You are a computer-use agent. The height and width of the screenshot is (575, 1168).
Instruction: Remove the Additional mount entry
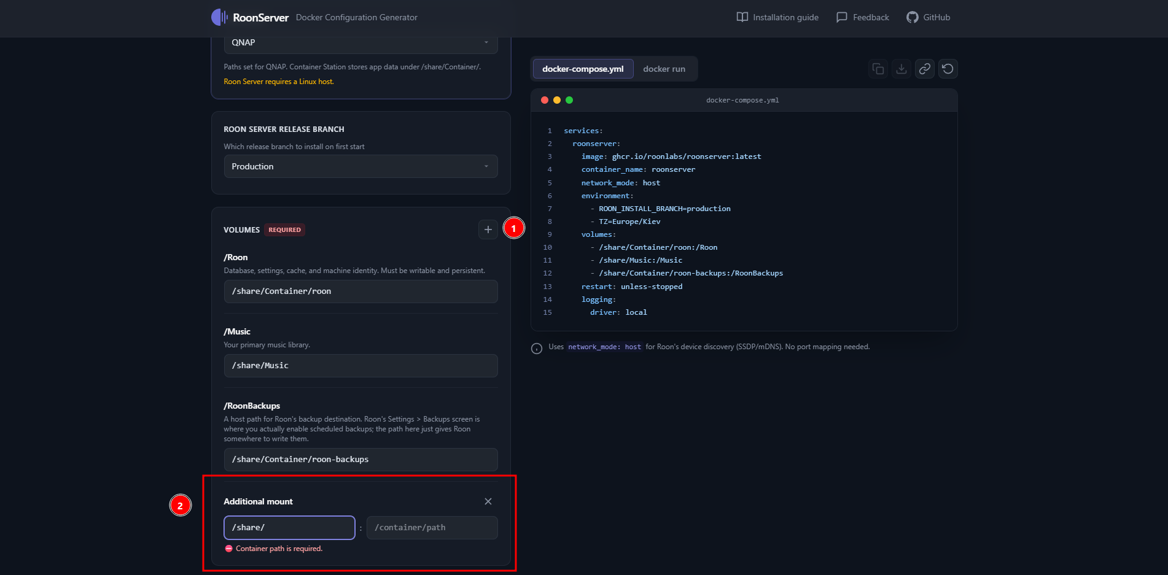(488, 501)
